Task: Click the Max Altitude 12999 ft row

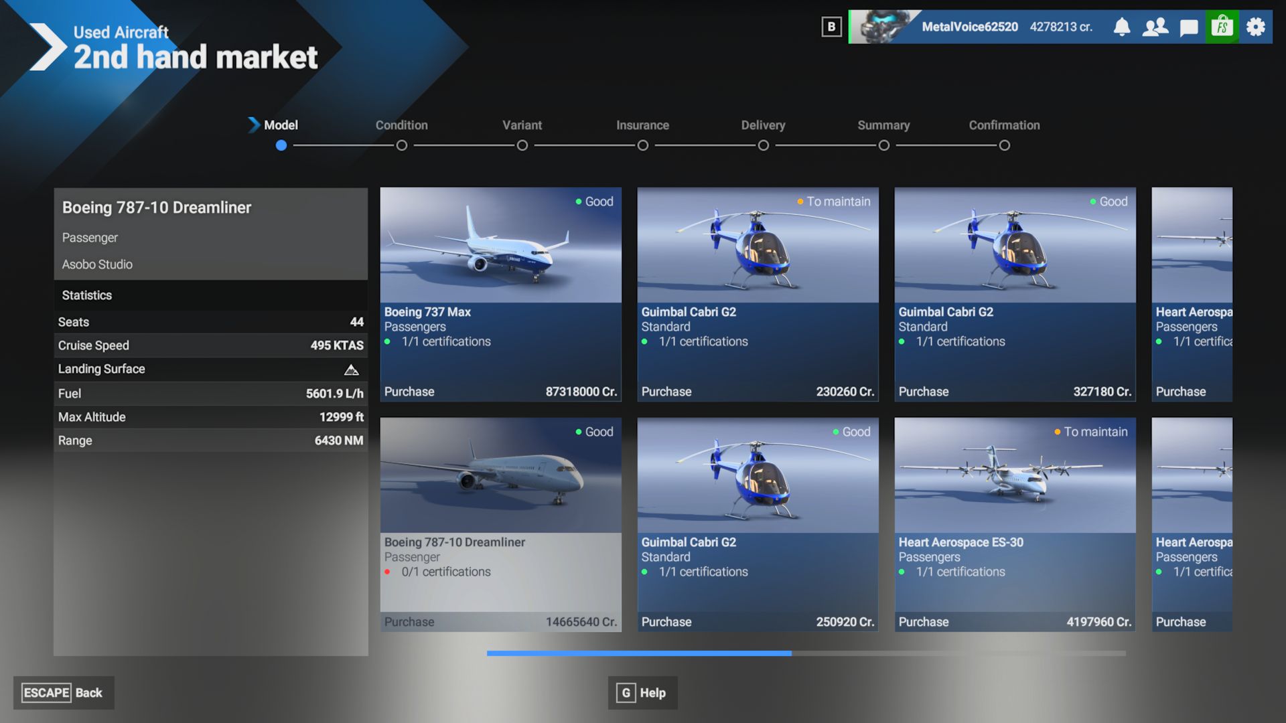Action: tap(210, 417)
